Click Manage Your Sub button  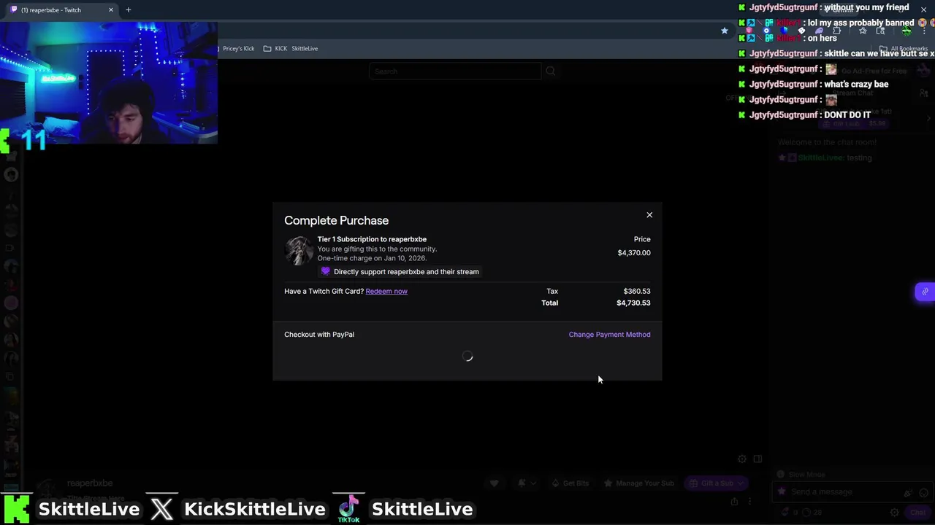(638, 483)
